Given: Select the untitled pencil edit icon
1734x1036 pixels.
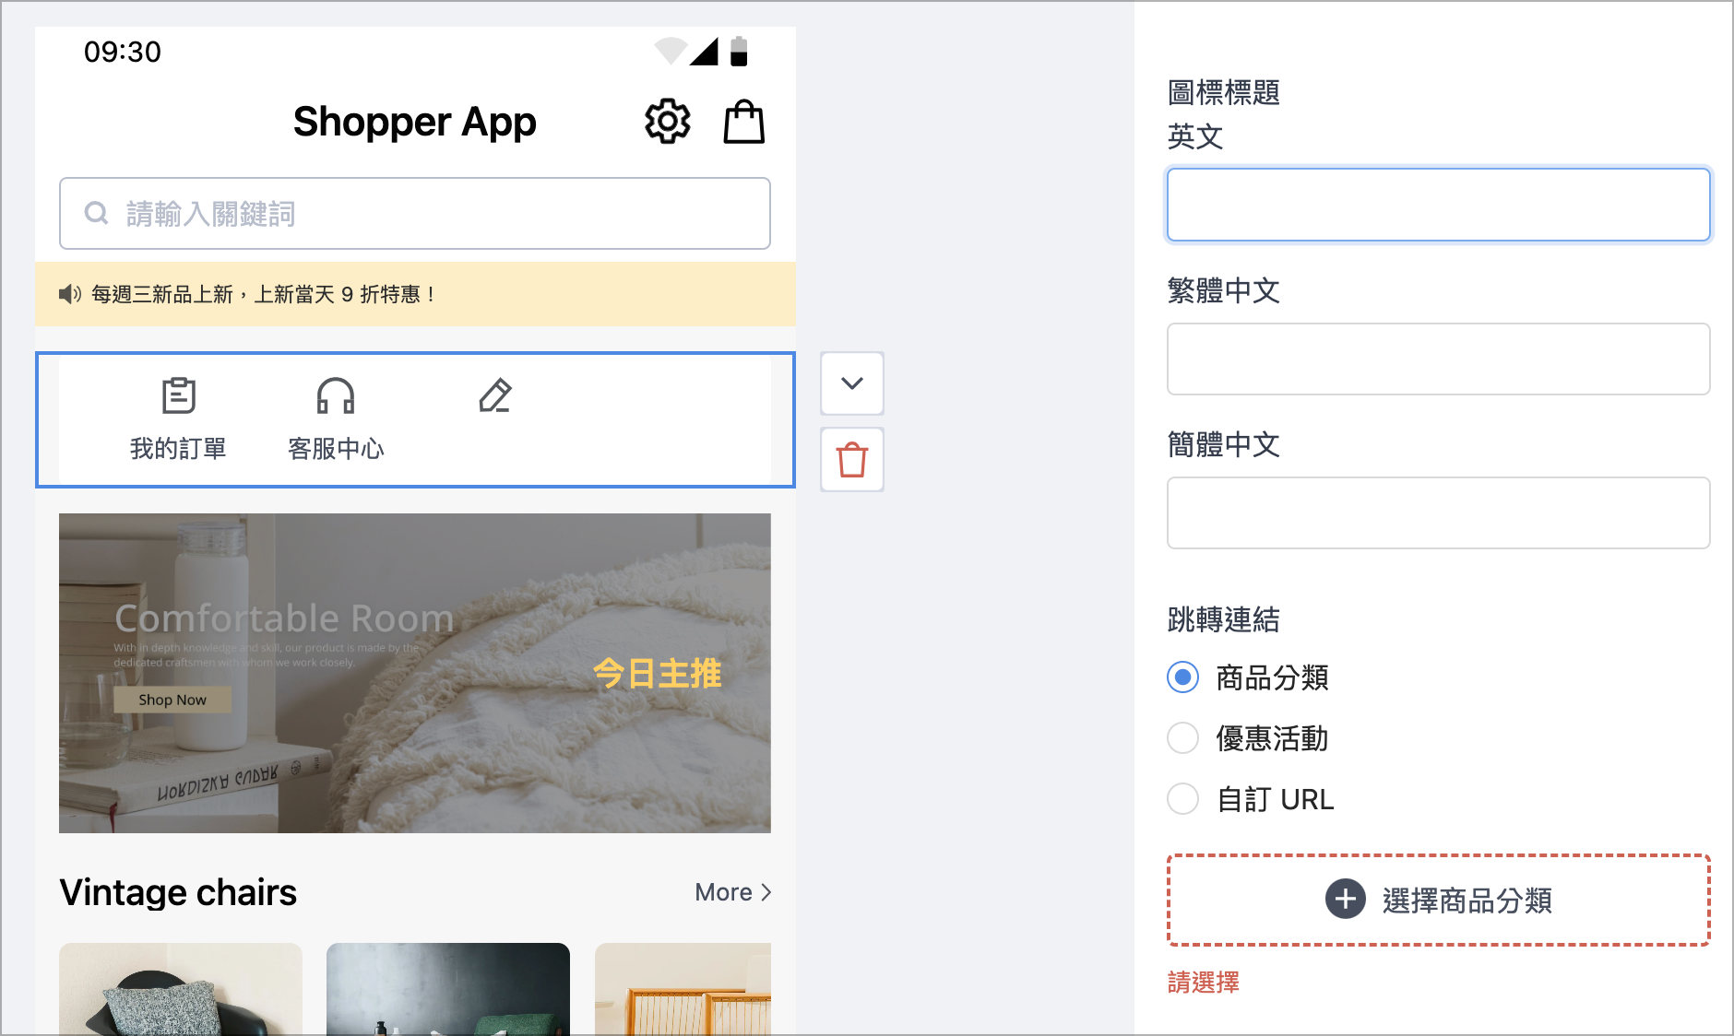Looking at the screenshot, I should tap(495, 395).
